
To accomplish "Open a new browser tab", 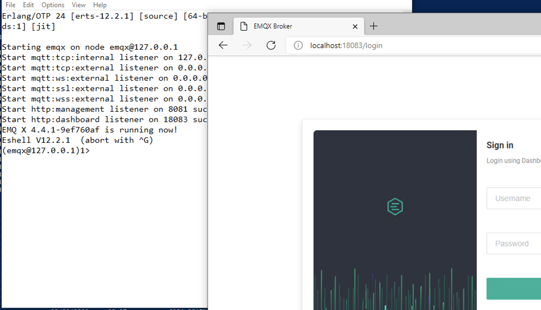I will tap(374, 26).
